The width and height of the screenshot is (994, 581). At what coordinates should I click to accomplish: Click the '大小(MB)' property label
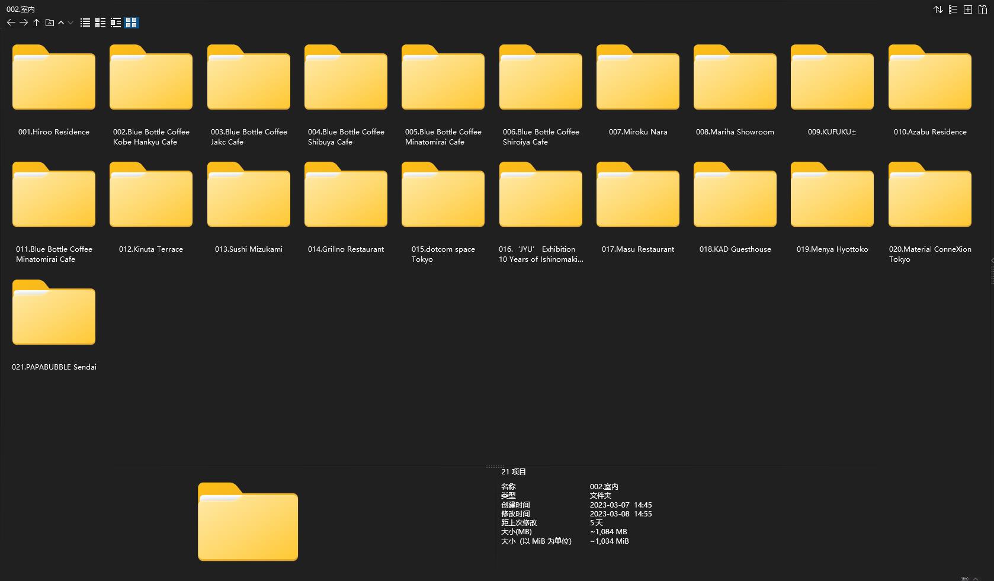517,531
